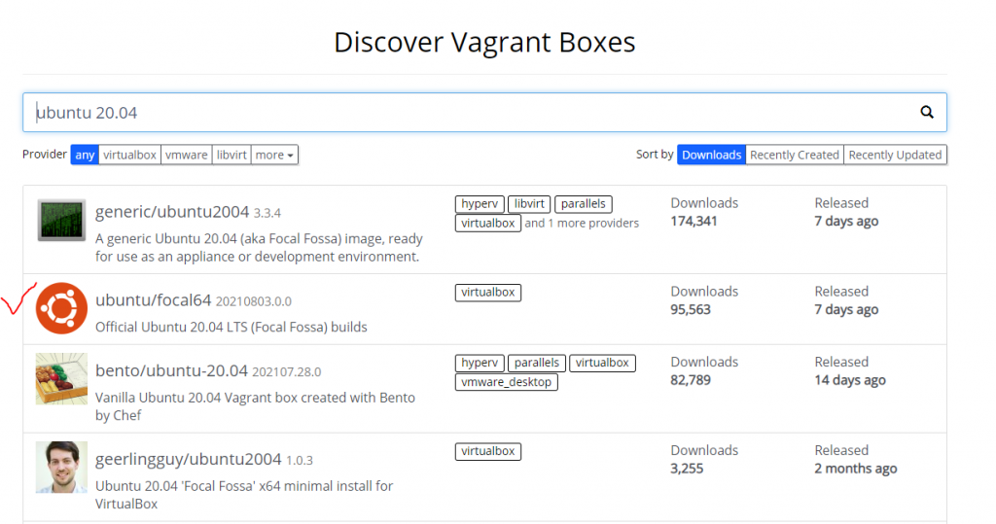
Task: Select the 'any' provider filter
Action: (85, 155)
